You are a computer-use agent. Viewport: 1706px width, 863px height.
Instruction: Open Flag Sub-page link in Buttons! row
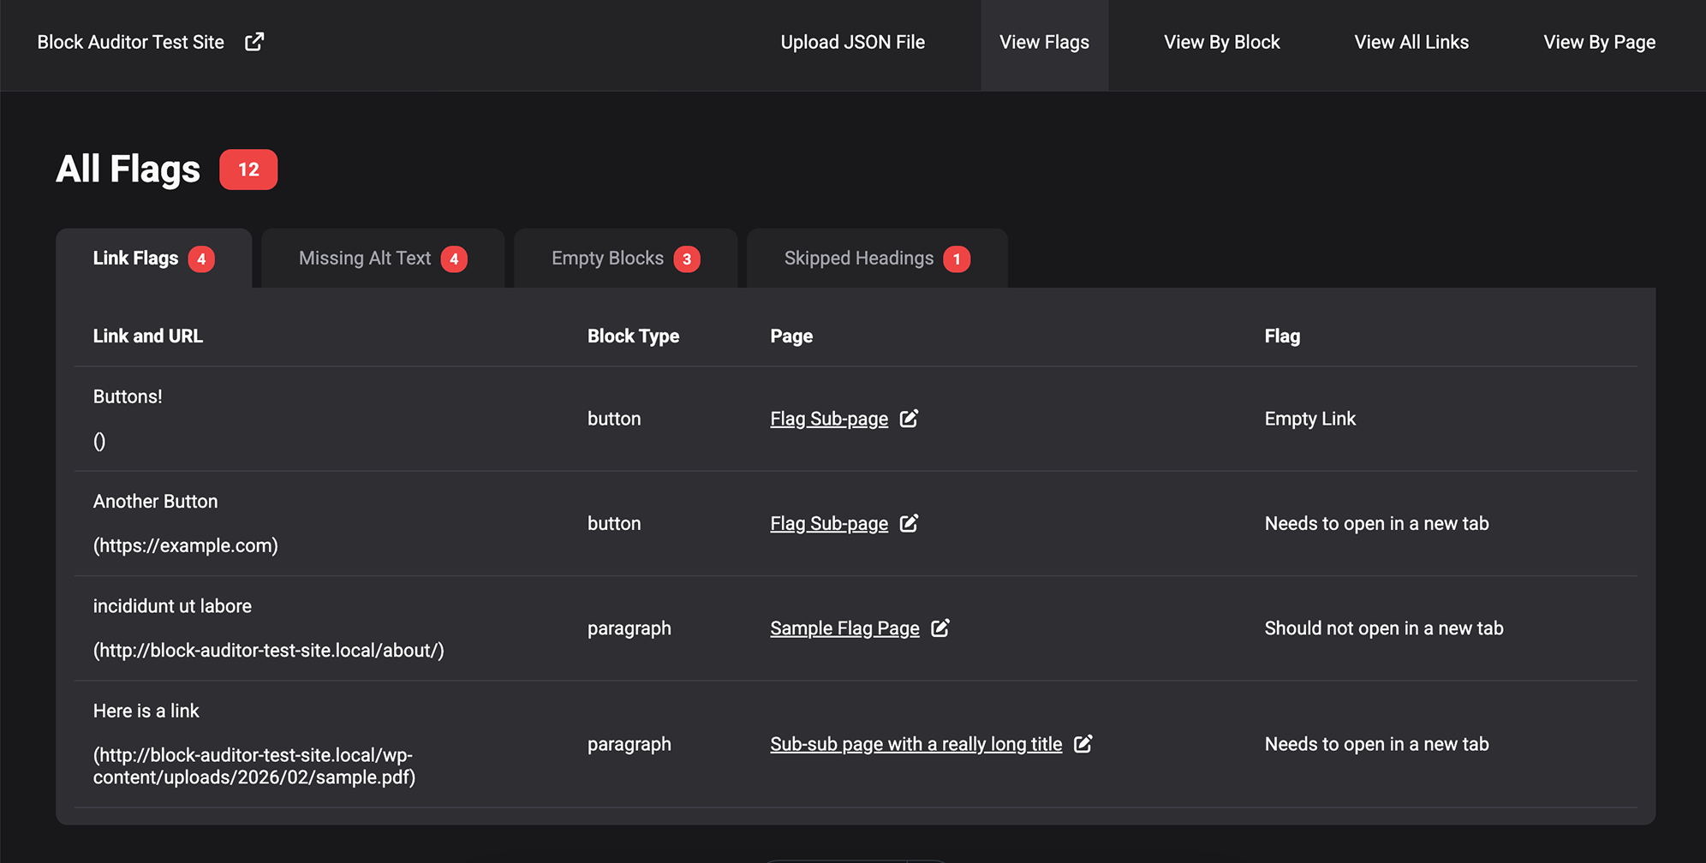(828, 420)
